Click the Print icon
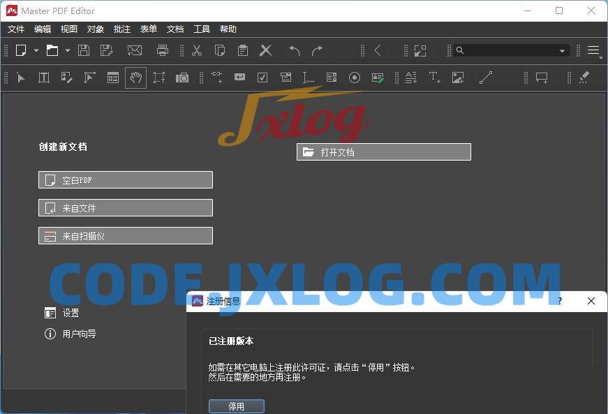Screen dimensions: 608x414 coord(163,50)
